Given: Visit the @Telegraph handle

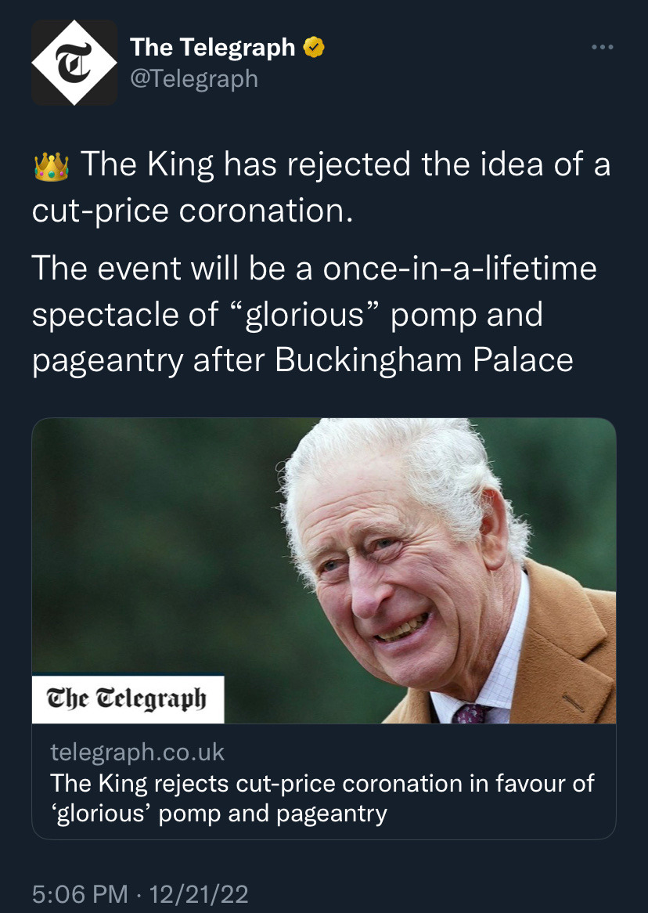Looking at the screenshot, I should coord(194,78).
